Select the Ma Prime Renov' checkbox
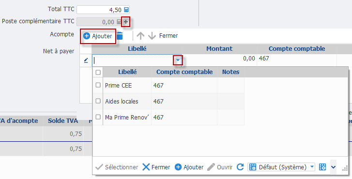 click(98, 117)
